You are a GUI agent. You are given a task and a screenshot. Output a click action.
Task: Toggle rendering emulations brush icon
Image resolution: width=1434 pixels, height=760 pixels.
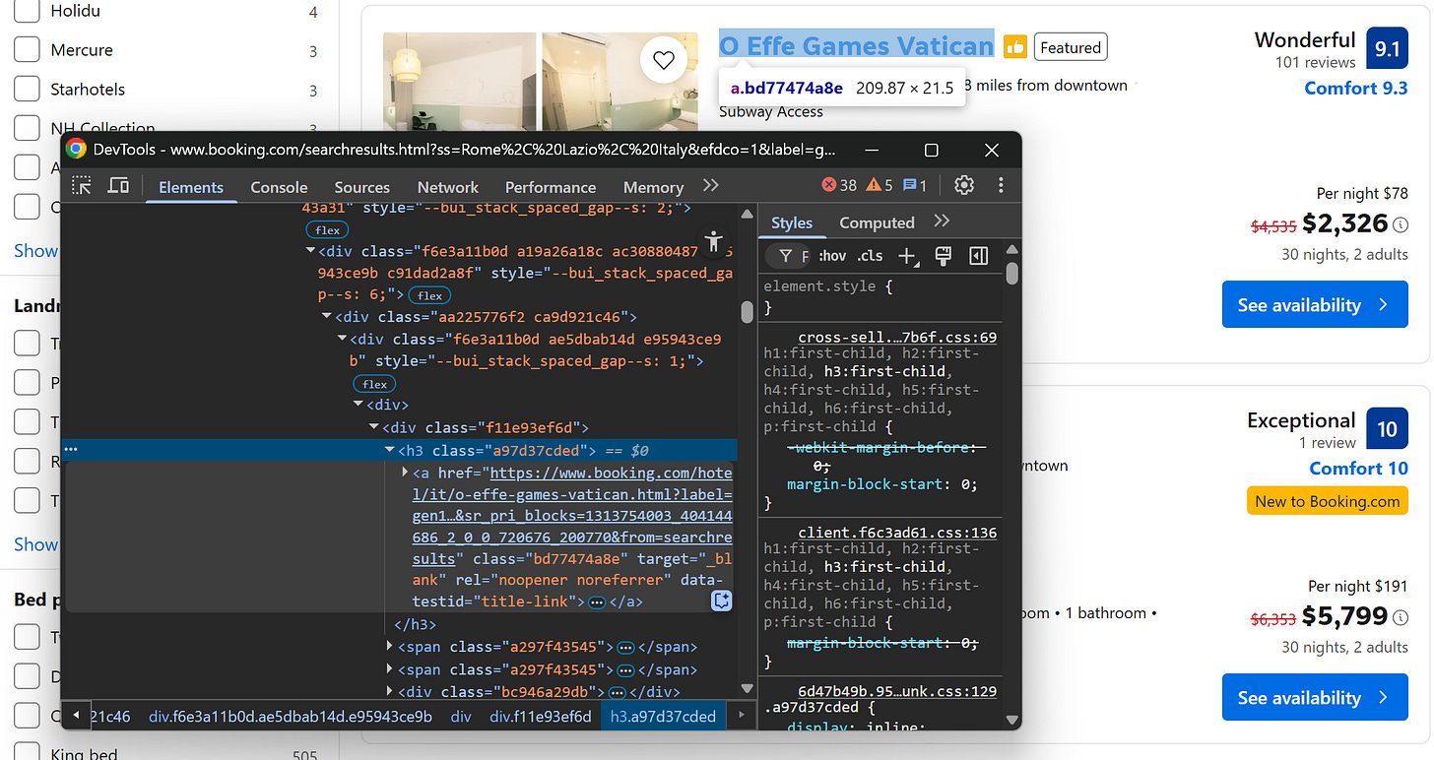[x=943, y=256]
